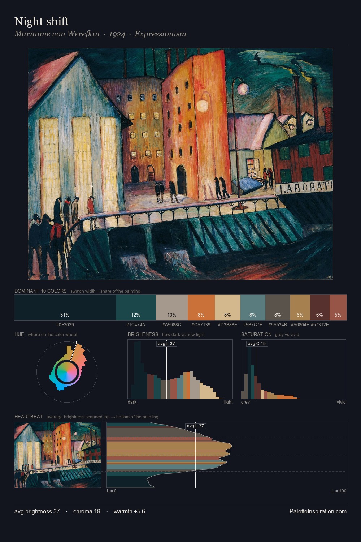The image size is (361, 542).
Task: Click the "DOMINANT 10 COLORS" heading
Action: 40,291
